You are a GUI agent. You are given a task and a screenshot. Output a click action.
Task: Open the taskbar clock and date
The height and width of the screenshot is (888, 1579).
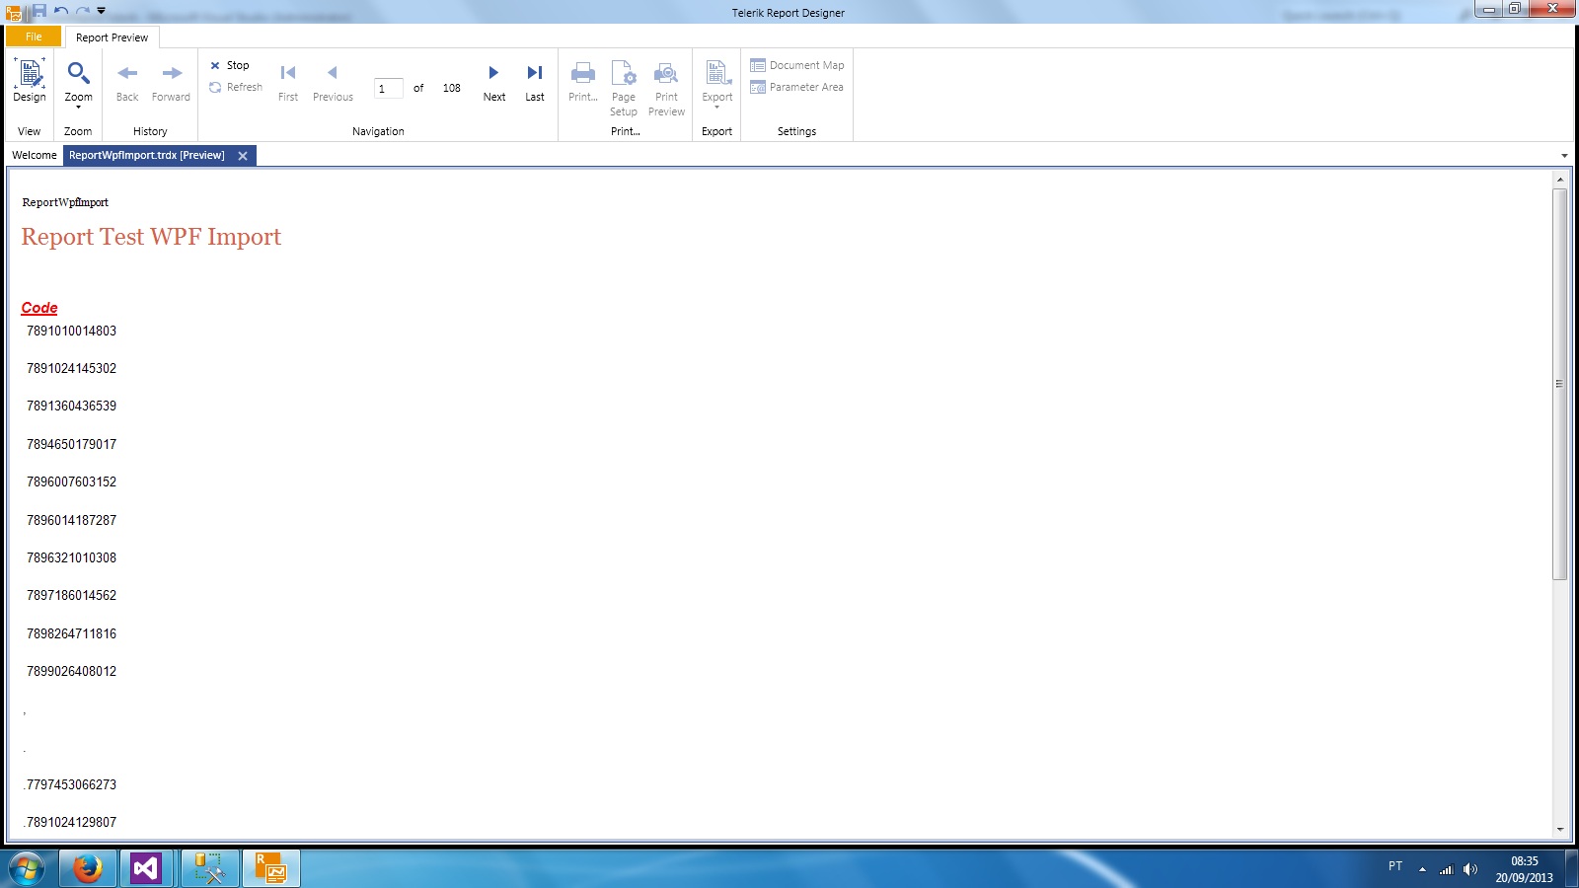pyautogui.click(x=1524, y=869)
